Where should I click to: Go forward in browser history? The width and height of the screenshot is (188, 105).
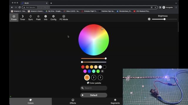click(x=16, y=7)
